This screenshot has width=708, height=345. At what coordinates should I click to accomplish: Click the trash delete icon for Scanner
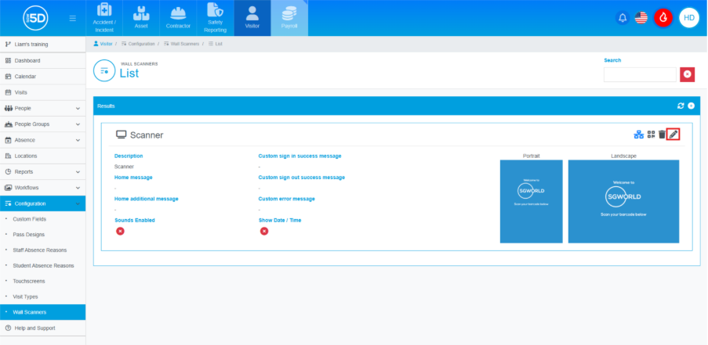pyautogui.click(x=662, y=135)
